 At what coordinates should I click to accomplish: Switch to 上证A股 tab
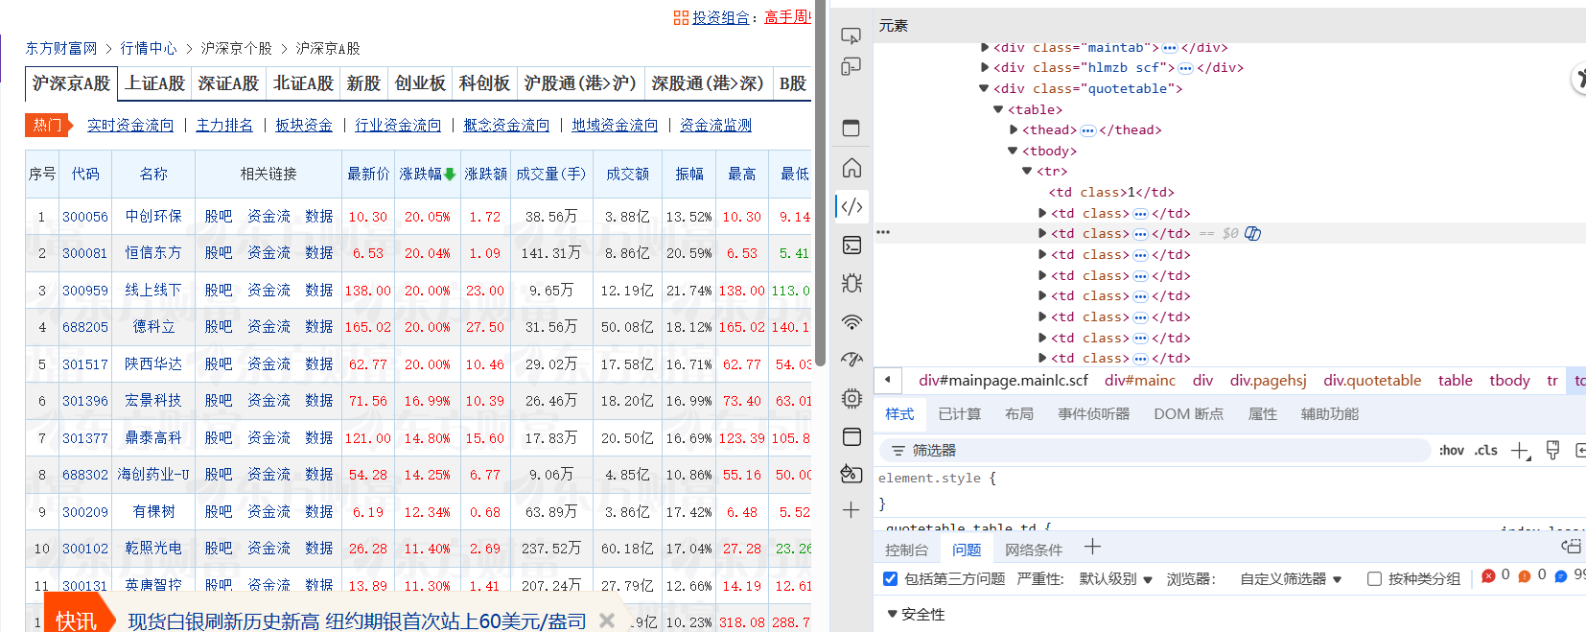(x=154, y=83)
